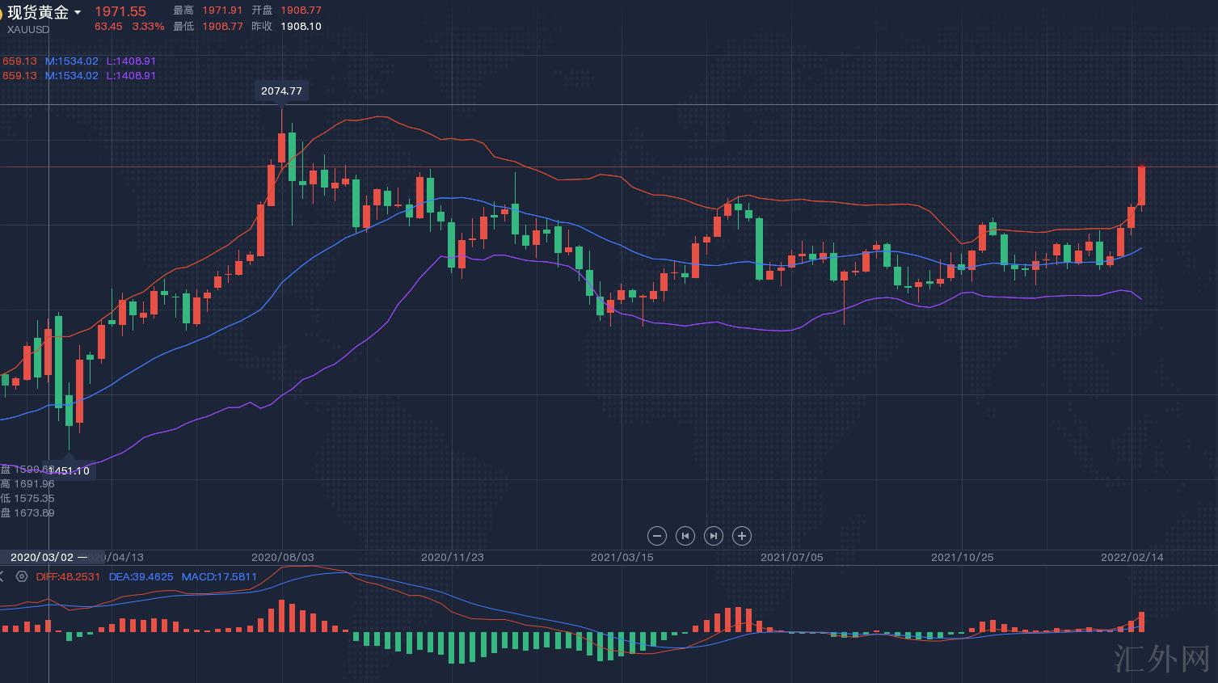Image resolution: width=1218 pixels, height=683 pixels.
Task: Jump to earliest data with skip-back button
Action: (685, 536)
